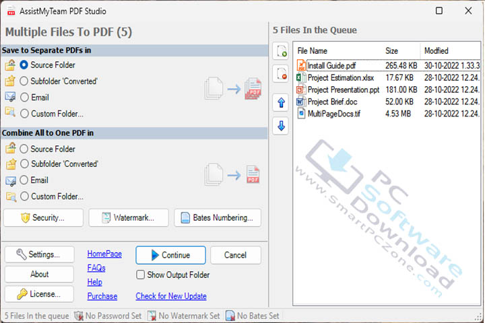This screenshot has height=323, width=485.
Task: Click envelope icon beside separate PDFs Email
Action: [10, 97]
